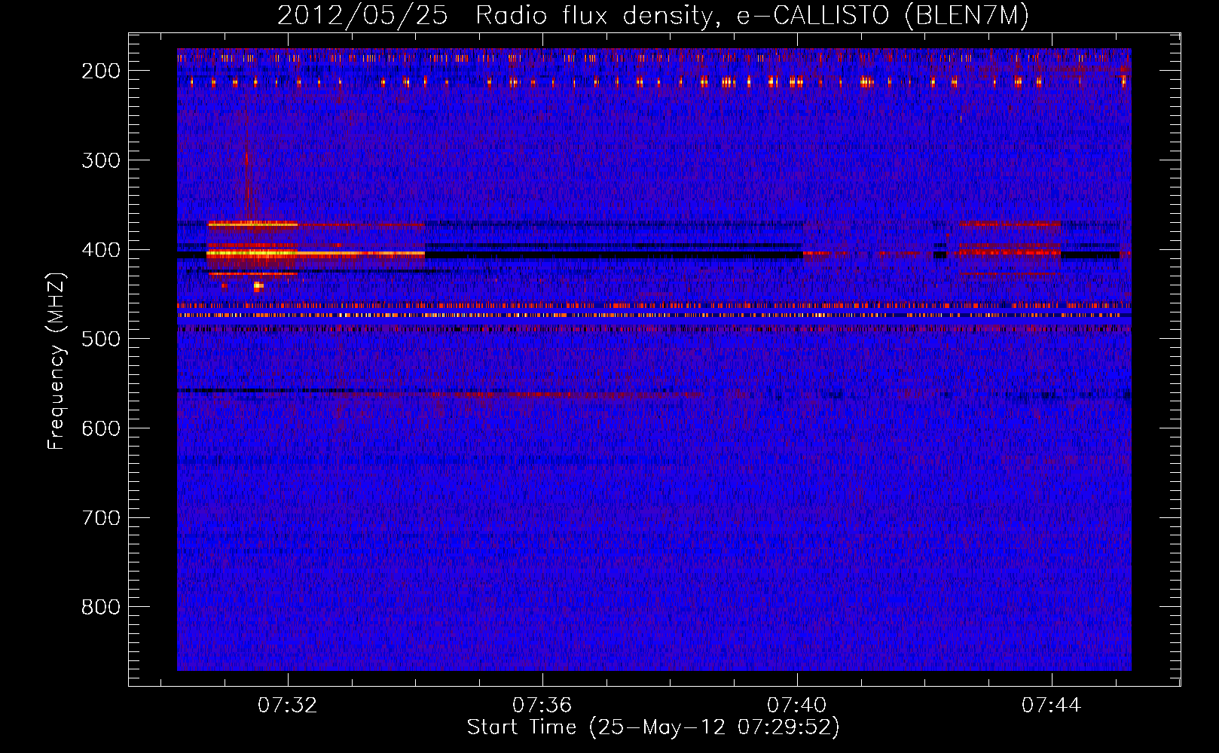Click the 'Start Time (25-May-12 07:29:52)' axis label

point(652,727)
